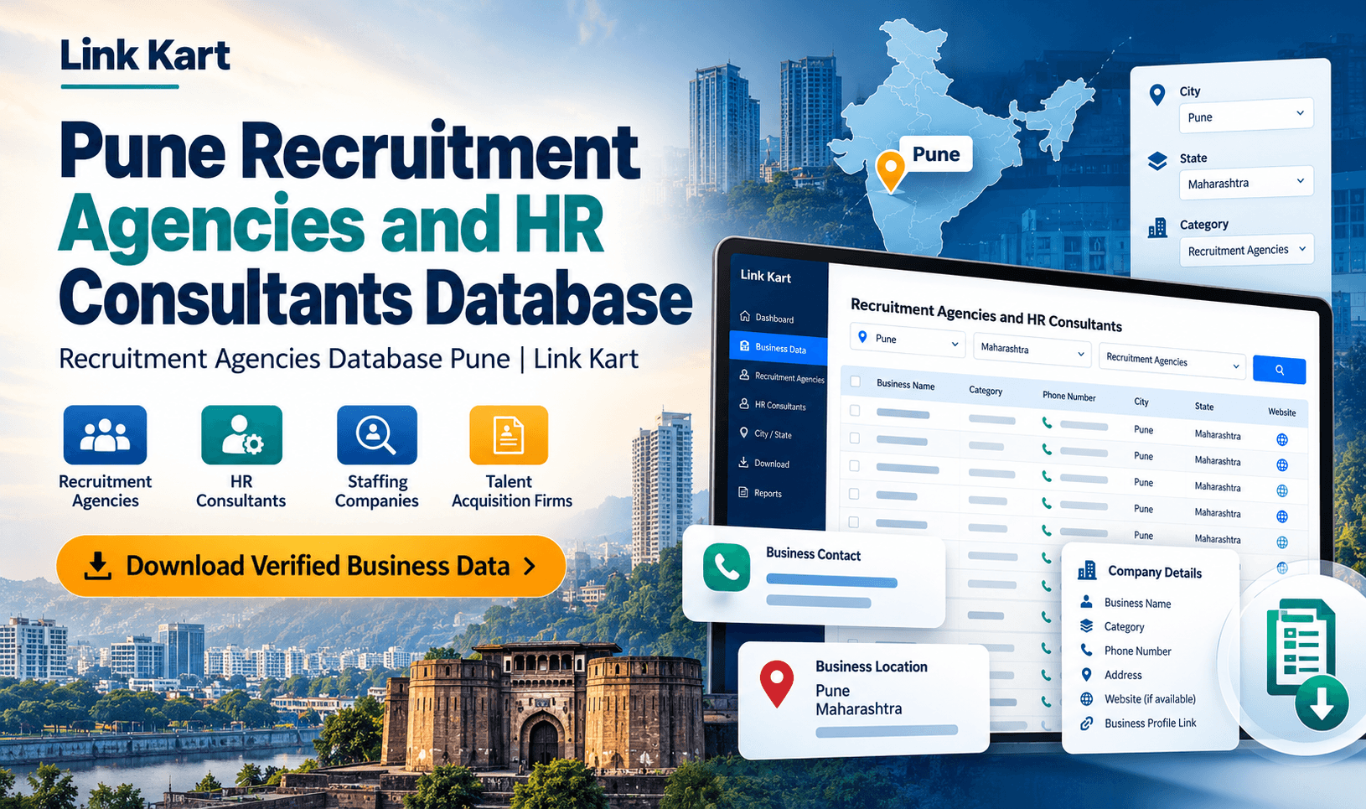Viewport: 1366px width, 809px height.
Task: Click the pin icon beside Address detail
Action: [1086, 674]
